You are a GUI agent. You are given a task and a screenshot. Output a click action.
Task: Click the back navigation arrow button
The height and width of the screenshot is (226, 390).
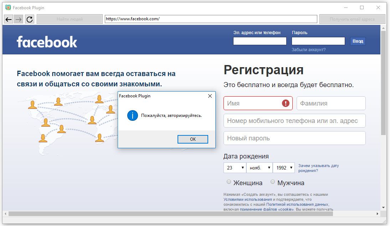(x=9, y=19)
